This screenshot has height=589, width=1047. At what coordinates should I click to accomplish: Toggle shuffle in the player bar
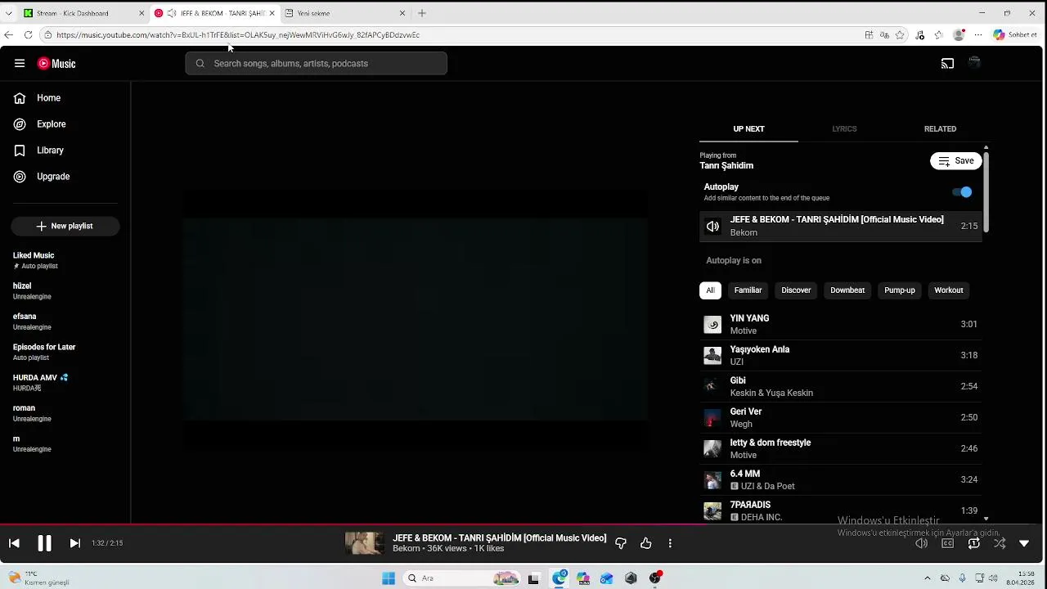coord(1000,543)
